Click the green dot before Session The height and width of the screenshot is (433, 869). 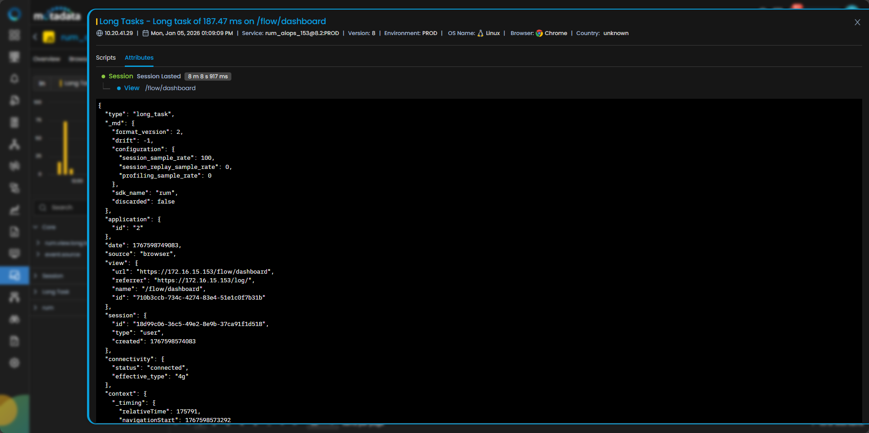pos(103,76)
